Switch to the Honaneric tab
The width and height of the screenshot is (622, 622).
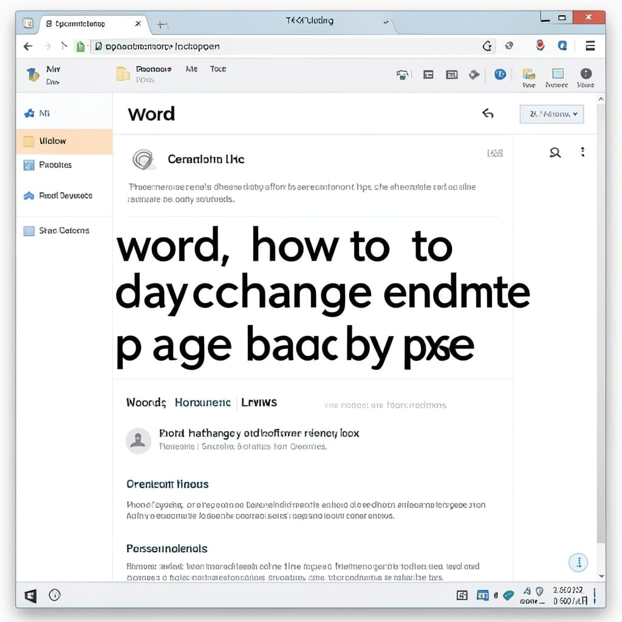coord(203,403)
